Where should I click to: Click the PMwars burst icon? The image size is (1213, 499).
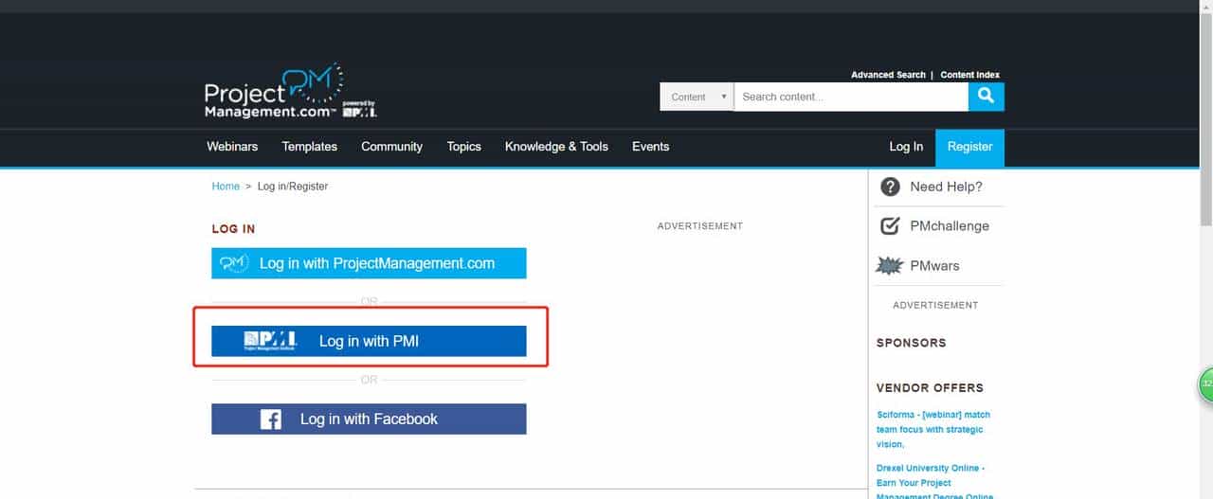(x=889, y=266)
